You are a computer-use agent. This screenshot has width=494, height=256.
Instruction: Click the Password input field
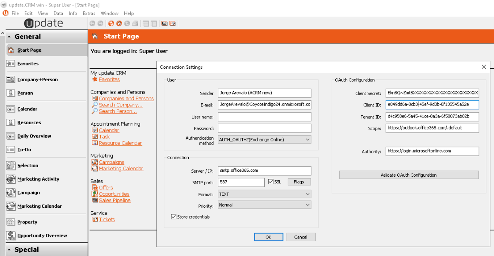(265, 128)
